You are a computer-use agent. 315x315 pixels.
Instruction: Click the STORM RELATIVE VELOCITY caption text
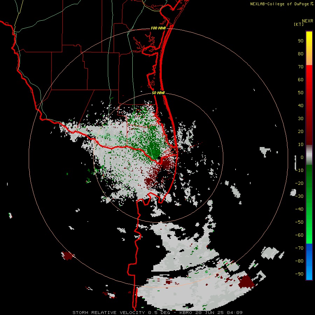pos(108,313)
